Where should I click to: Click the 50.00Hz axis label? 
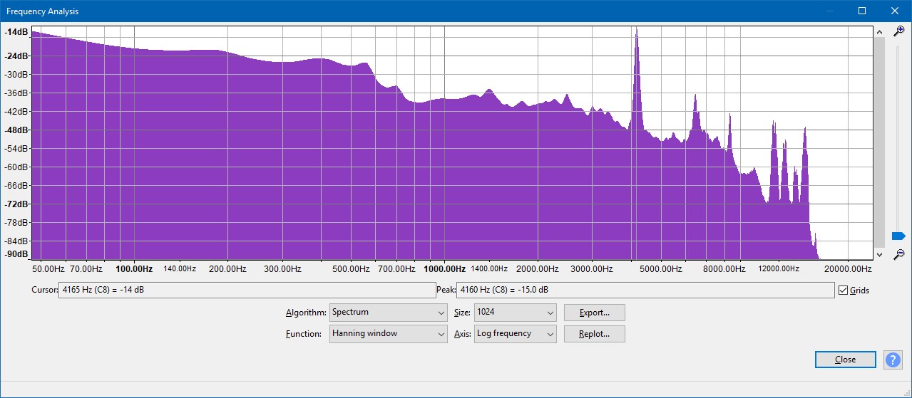pos(48,269)
